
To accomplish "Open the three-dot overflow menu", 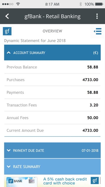I will coord(97,16).
